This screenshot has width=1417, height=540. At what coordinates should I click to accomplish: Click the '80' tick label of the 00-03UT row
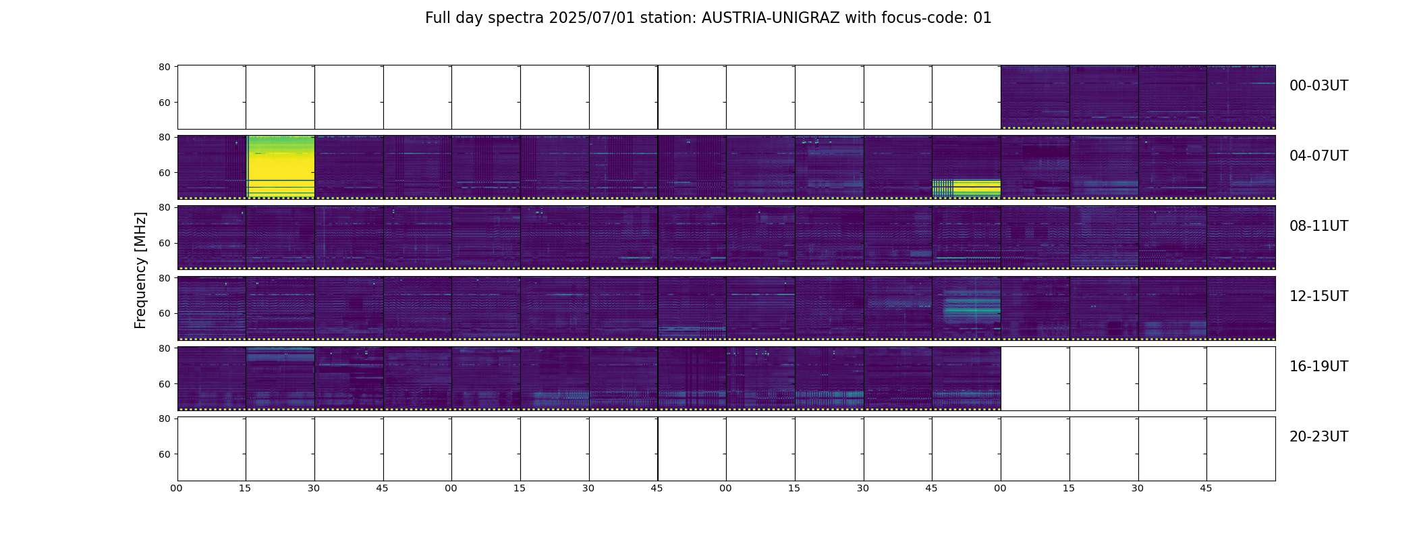point(164,67)
